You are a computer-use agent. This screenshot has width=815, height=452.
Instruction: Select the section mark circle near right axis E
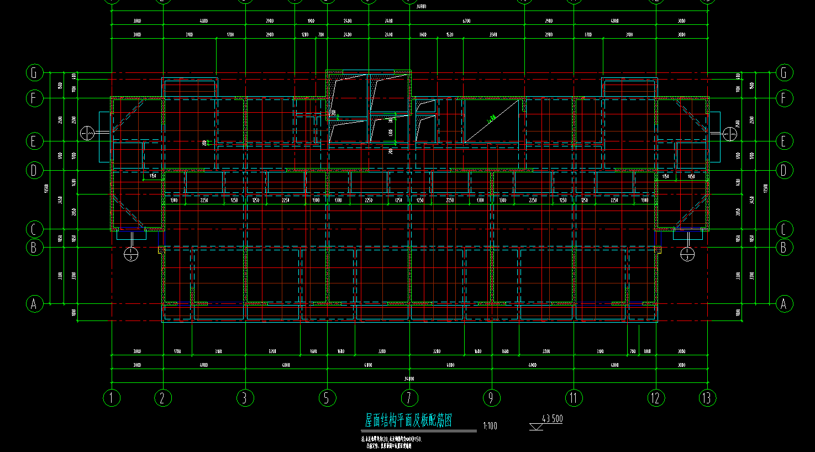(x=730, y=133)
